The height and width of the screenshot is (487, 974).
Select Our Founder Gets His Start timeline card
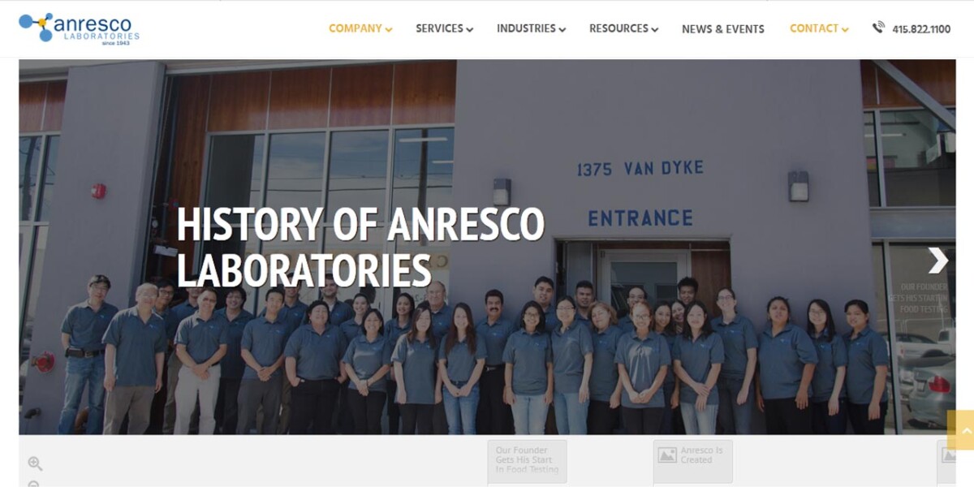click(528, 462)
